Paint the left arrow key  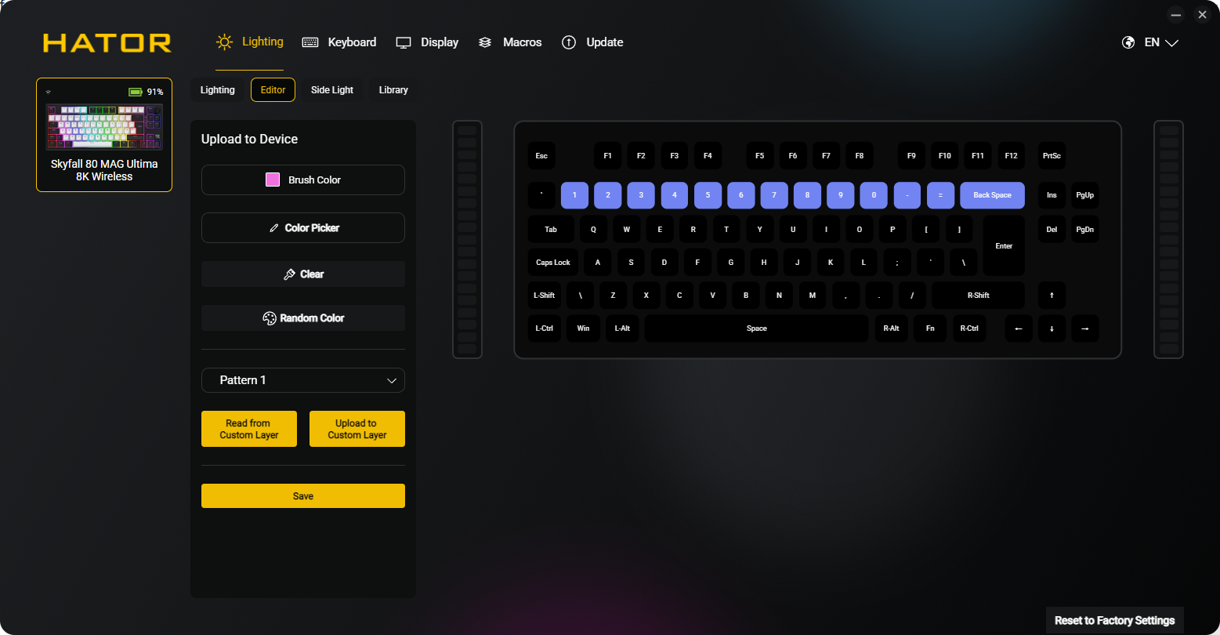coord(1019,328)
